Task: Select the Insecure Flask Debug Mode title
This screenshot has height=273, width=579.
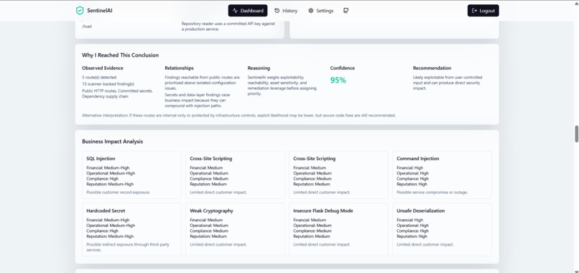Action: coord(323,210)
